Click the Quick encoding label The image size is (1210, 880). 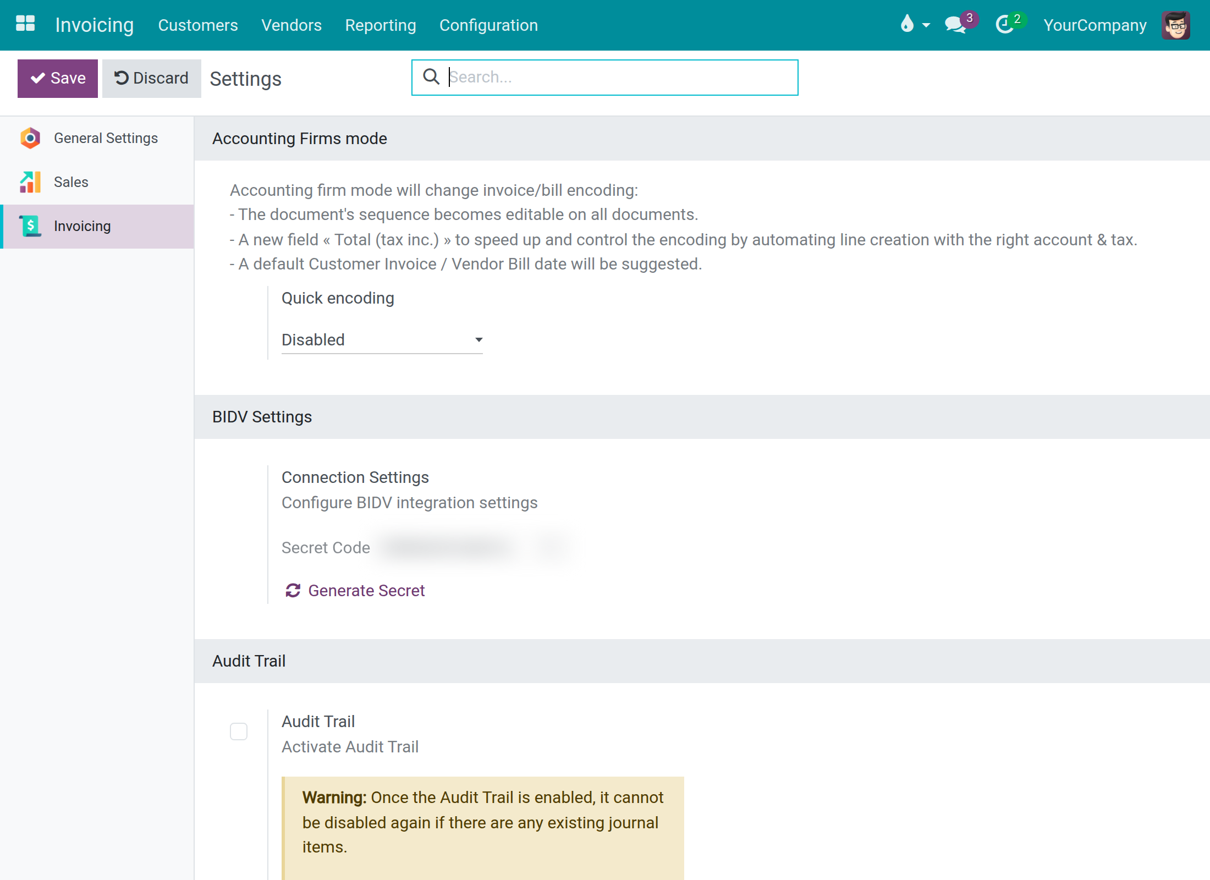[338, 298]
